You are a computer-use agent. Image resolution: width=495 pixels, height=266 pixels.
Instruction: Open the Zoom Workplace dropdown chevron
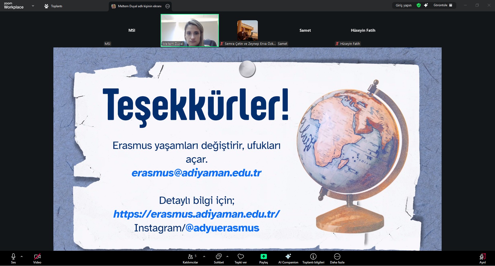[33, 6]
